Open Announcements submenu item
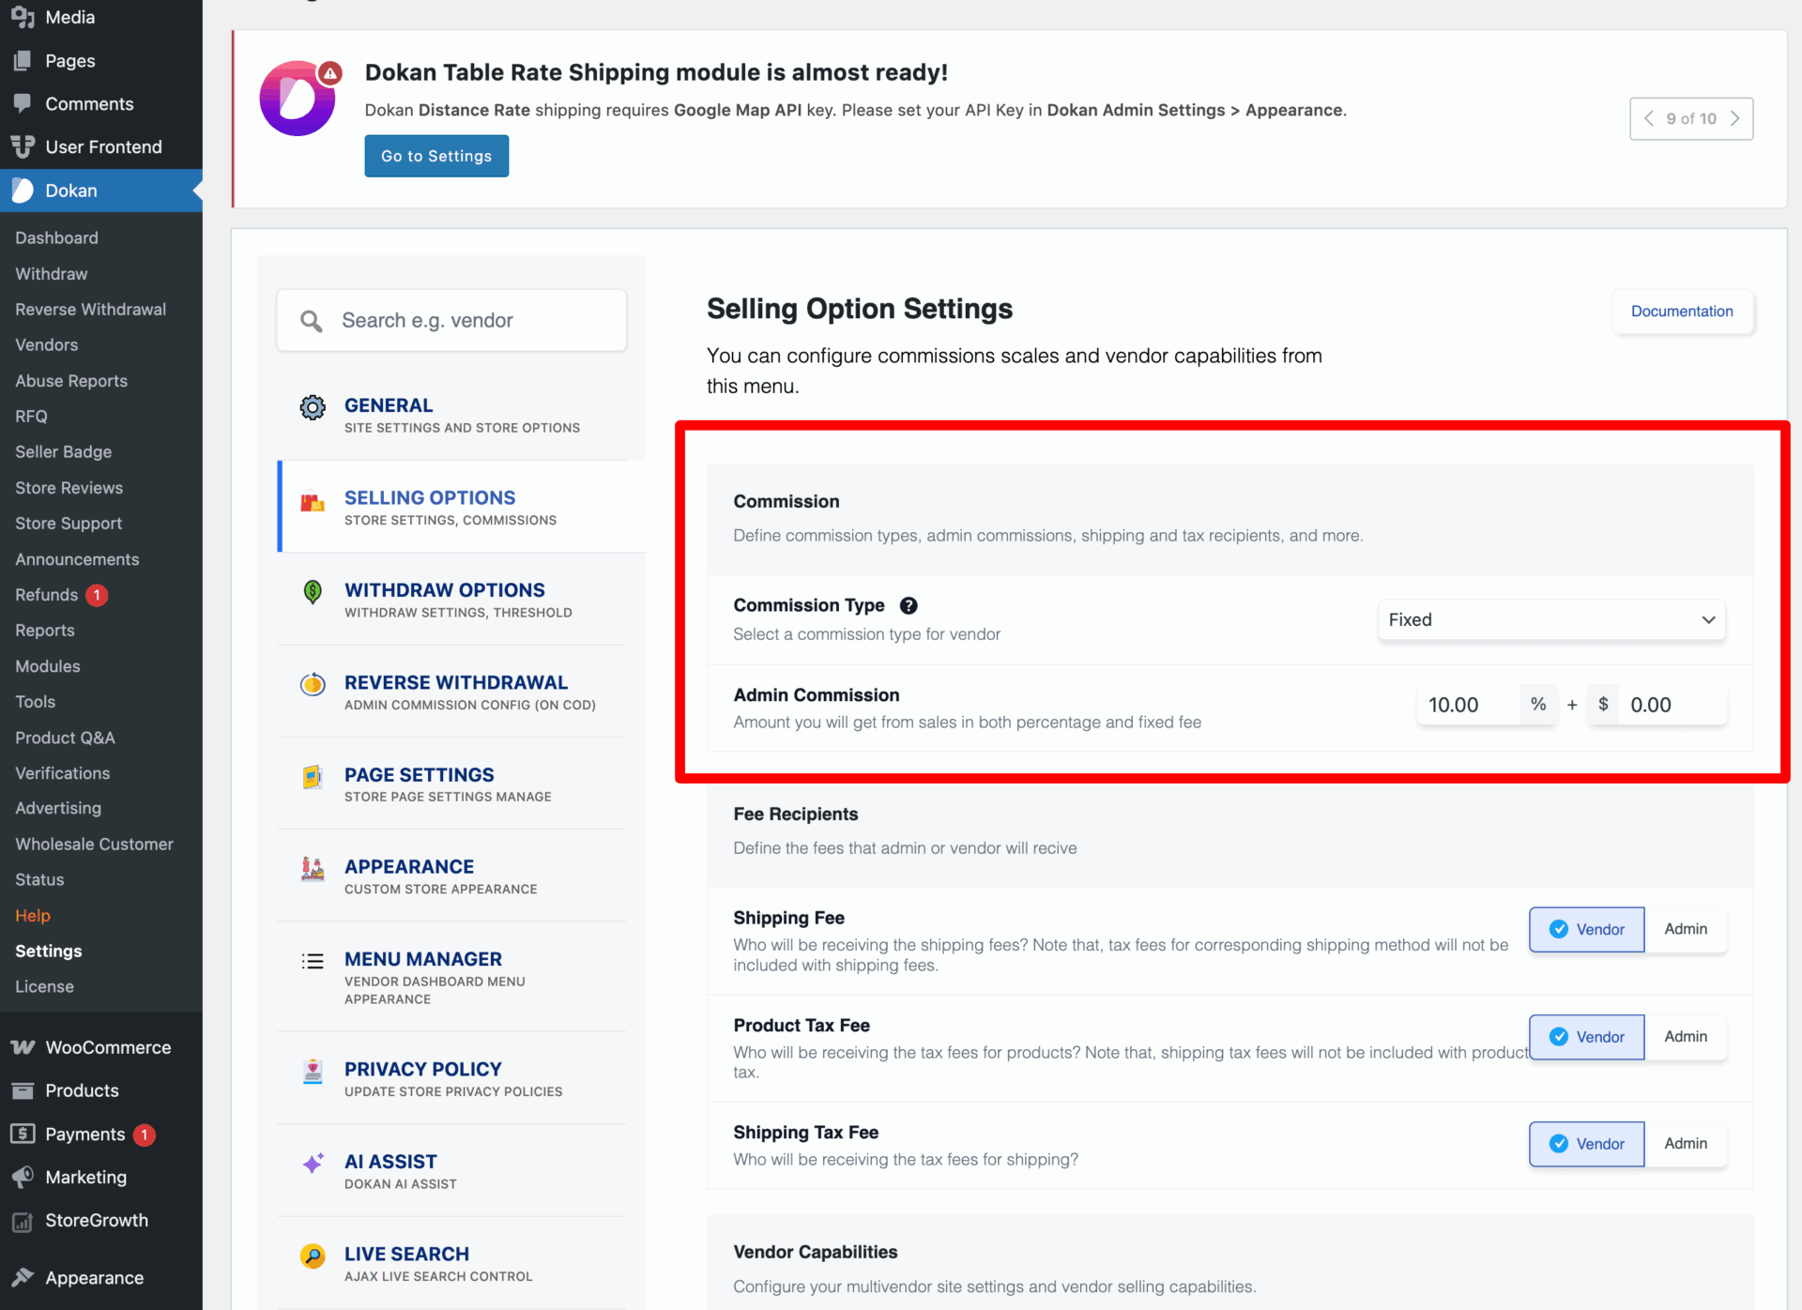The width and height of the screenshot is (1802, 1310). point(77,559)
